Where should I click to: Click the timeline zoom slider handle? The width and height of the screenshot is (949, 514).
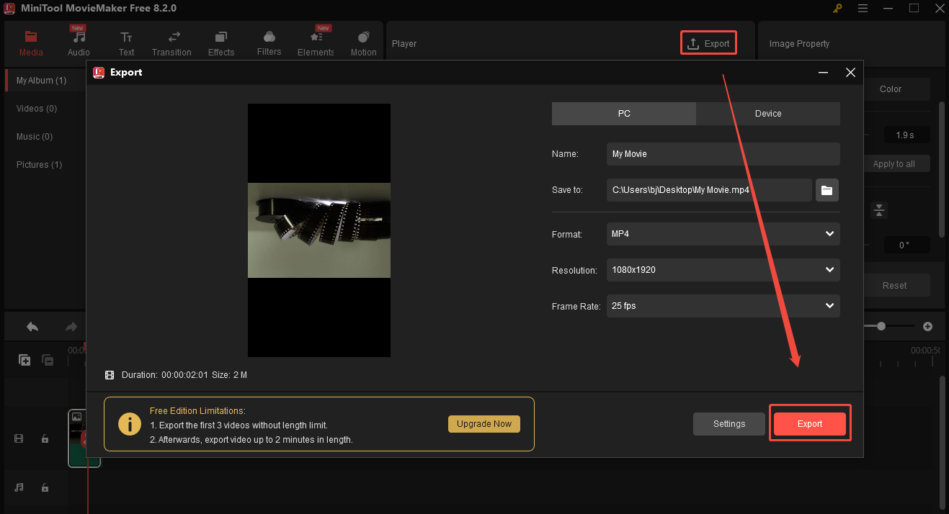pyautogui.click(x=881, y=326)
